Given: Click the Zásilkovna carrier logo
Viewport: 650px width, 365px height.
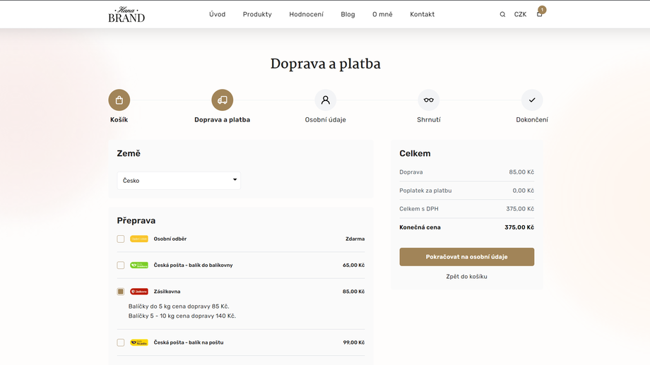Looking at the screenshot, I should pos(139,292).
